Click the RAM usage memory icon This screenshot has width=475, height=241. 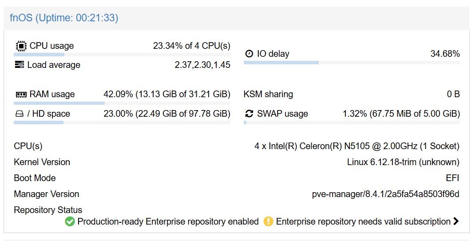[x=21, y=95]
